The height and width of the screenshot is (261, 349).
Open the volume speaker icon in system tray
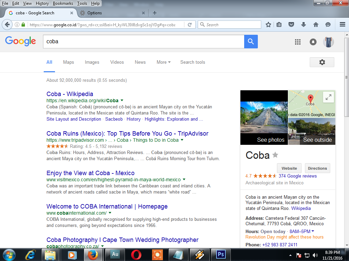coord(315,255)
